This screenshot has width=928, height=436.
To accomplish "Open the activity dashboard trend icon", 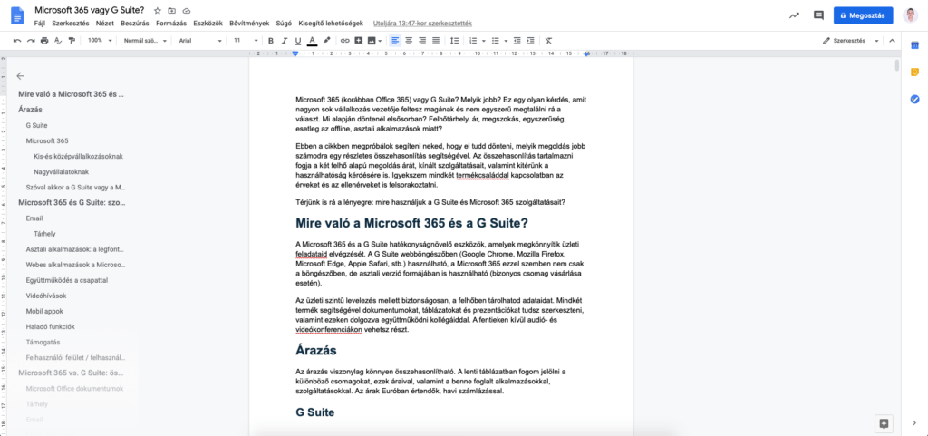I will tap(794, 15).
